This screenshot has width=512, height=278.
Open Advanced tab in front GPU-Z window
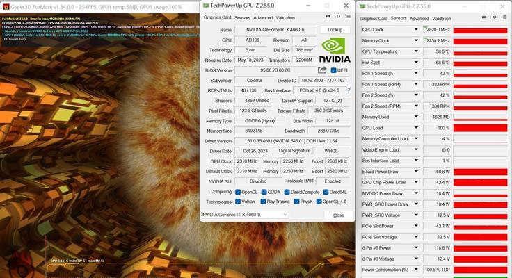coord(263,17)
